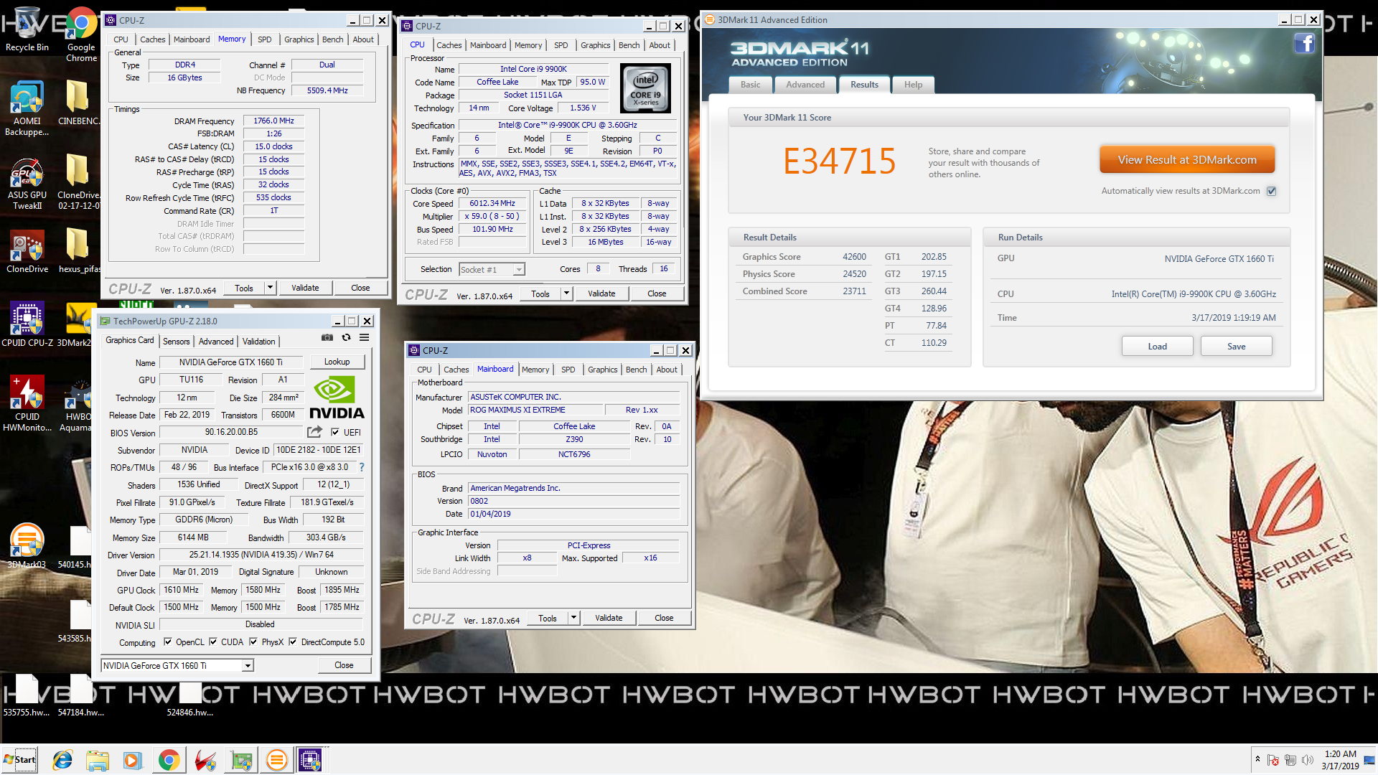Select ASUS GPU TweakII desktop icon
Screen dimensions: 1378x775
tap(27, 183)
